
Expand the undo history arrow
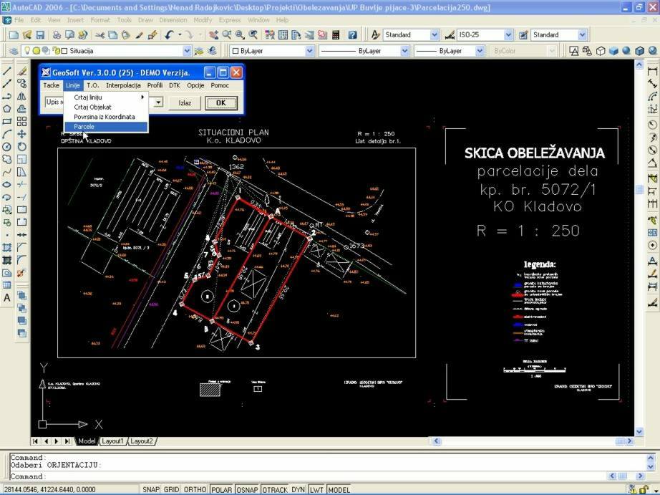(180, 35)
